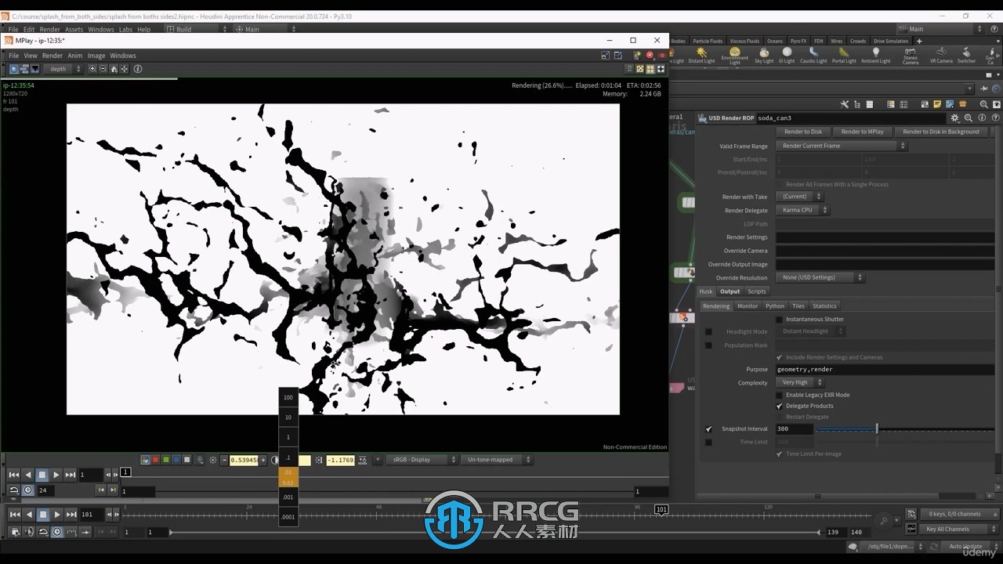Open MPlay Image menu
The height and width of the screenshot is (564, 1003).
(96, 56)
